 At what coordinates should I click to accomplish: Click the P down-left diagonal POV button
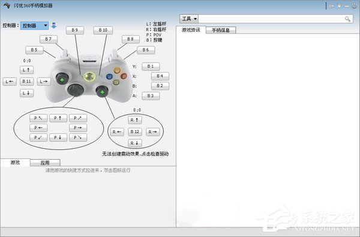[38, 137]
